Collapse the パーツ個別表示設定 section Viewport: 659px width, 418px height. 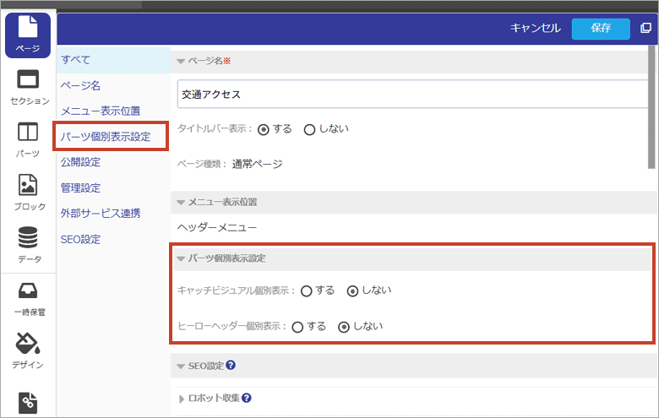click(181, 258)
